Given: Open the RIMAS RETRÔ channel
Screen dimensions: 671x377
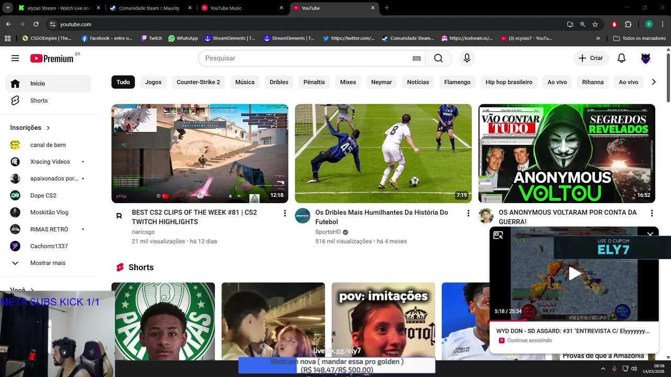Looking at the screenshot, I should tap(48, 229).
